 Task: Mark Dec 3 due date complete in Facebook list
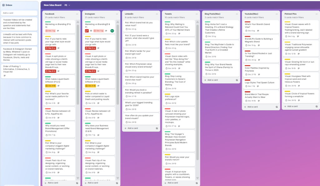tap(51, 71)
